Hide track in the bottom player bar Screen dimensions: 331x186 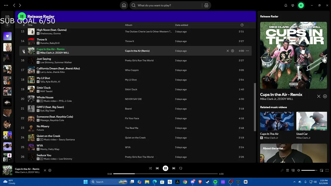point(45,171)
